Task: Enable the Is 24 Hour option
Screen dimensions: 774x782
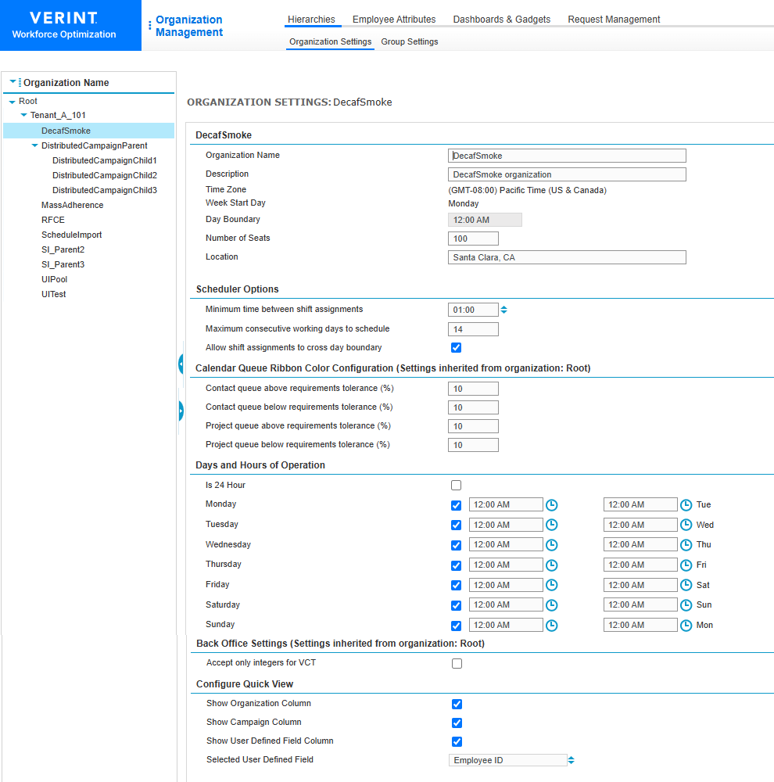Action: [x=456, y=485]
